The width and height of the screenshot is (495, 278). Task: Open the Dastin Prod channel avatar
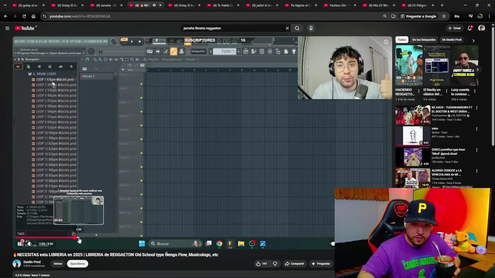pos(17,264)
